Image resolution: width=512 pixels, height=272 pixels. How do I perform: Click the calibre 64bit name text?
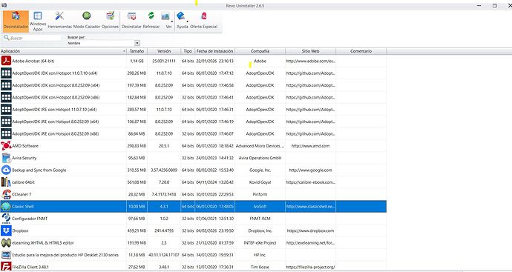pyautogui.click(x=23, y=182)
